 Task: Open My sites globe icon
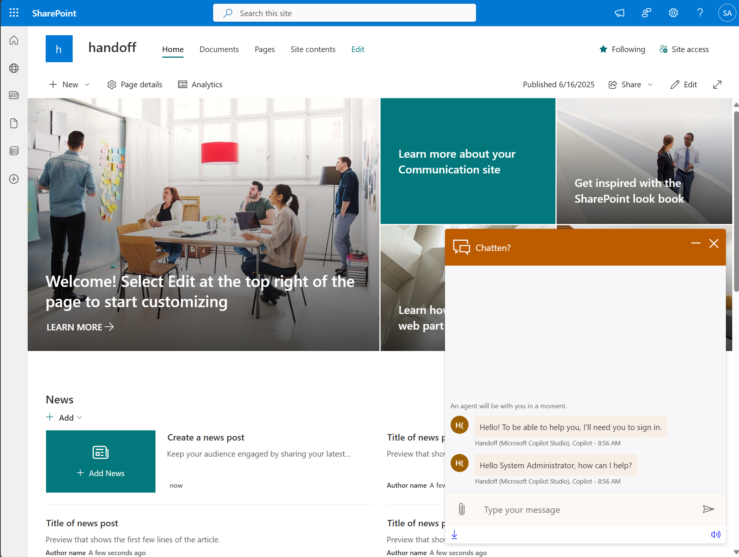[x=14, y=68]
